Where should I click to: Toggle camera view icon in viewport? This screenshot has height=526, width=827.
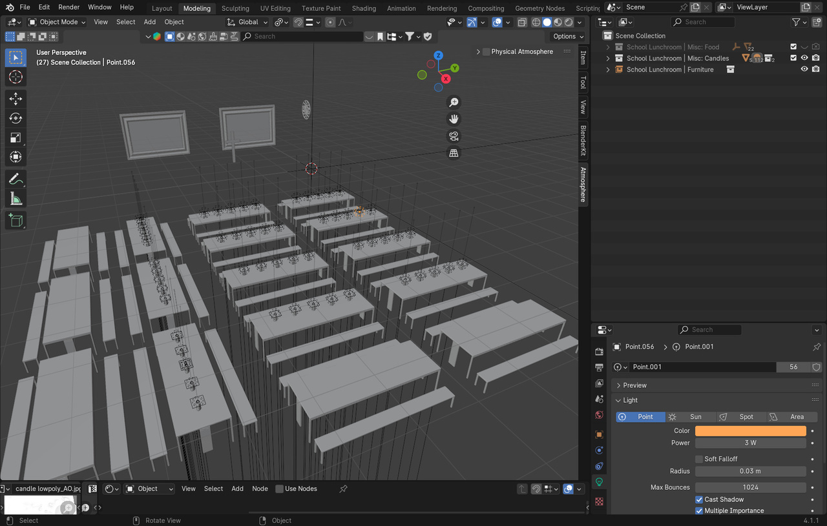[454, 136]
